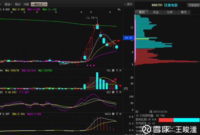The width and height of the screenshot is (200, 135).
Task: Expand the panel via <<展开
Action: point(128,5)
